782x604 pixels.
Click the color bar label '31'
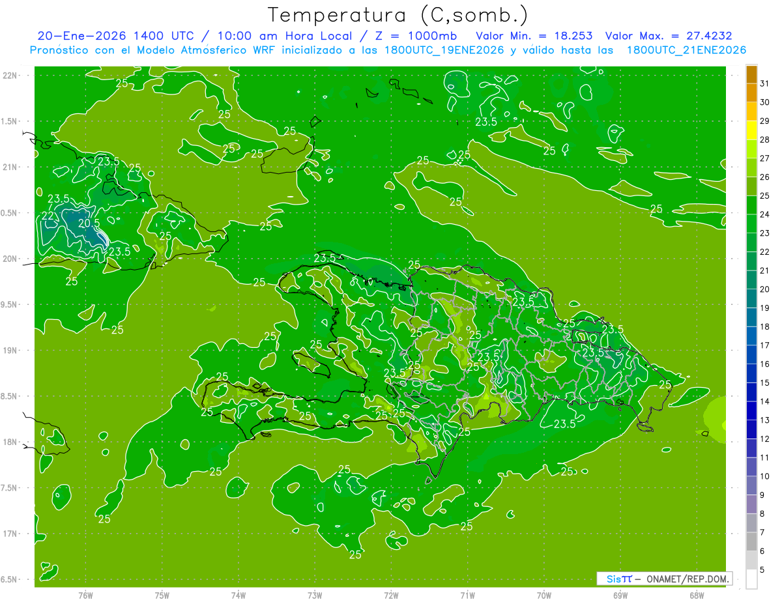coord(765,83)
